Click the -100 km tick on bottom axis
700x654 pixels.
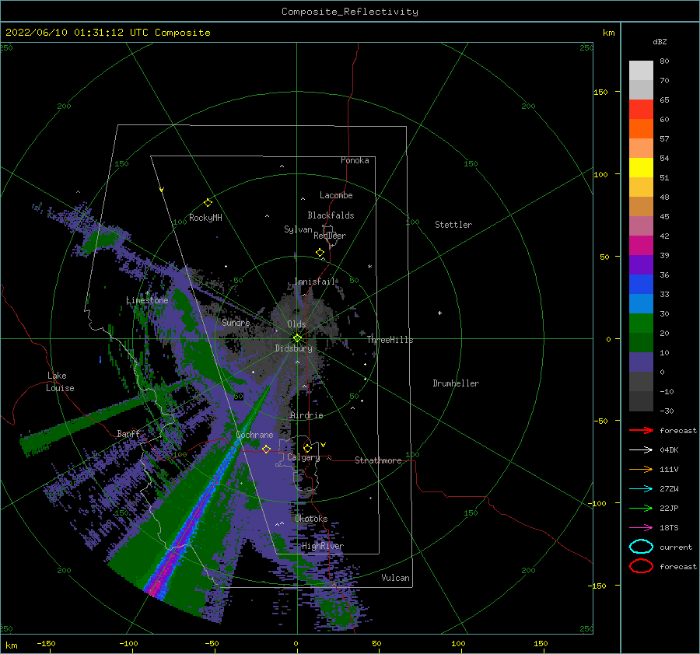coord(128,643)
